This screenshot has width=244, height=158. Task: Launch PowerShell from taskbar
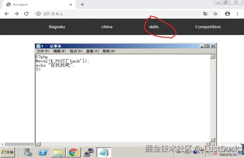click(43, 152)
